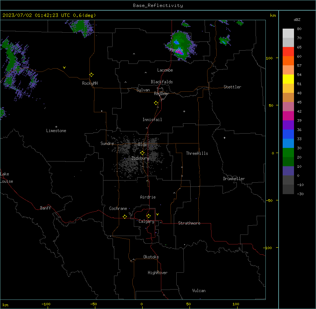Click the magenta storm core near Ponoka
This screenshot has height=309, width=316.
(179, 52)
